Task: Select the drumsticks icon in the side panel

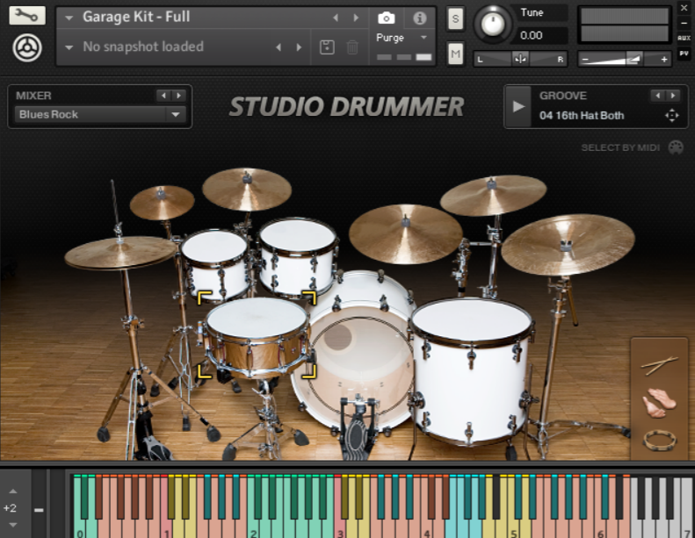Action: pyautogui.click(x=659, y=365)
